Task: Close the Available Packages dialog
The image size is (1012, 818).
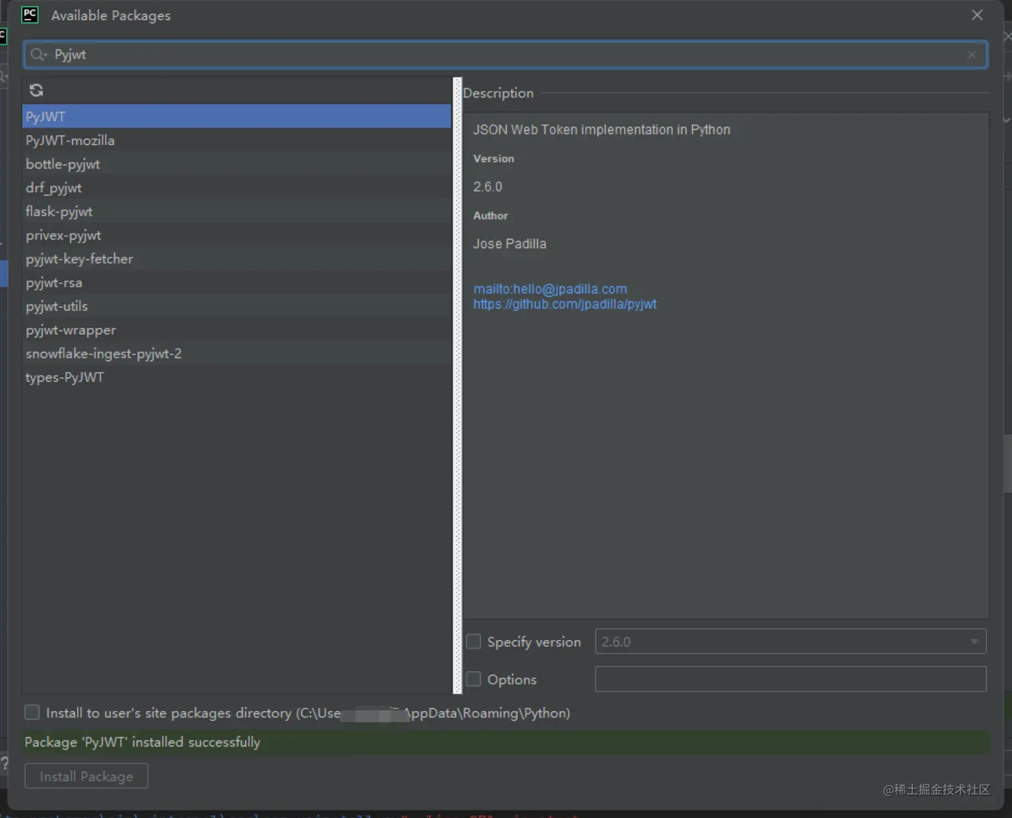Action: [x=977, y=15]
